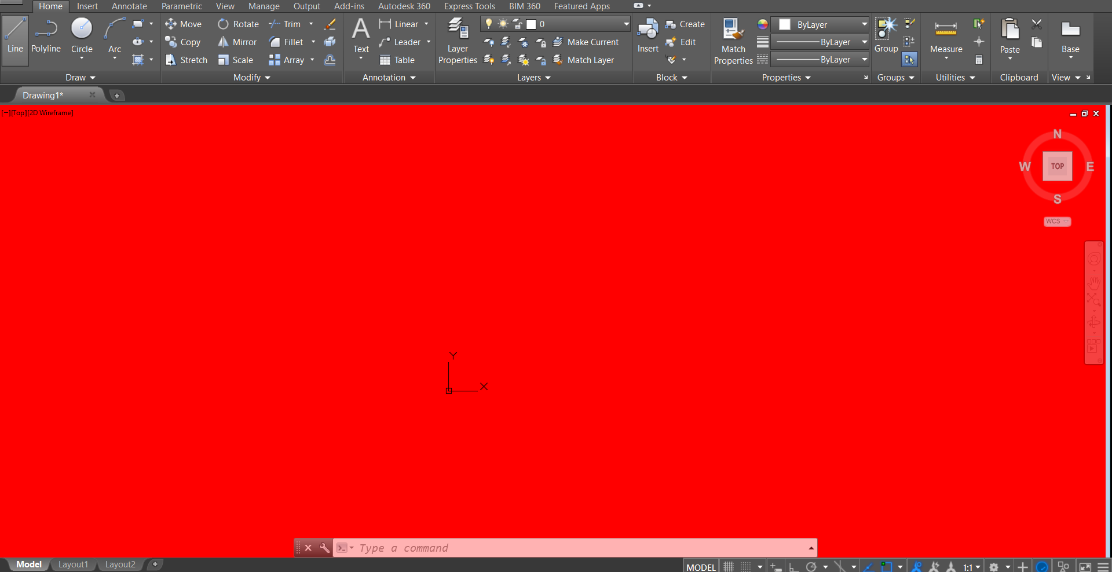Select the Trim tool

[x=290, y=24]
